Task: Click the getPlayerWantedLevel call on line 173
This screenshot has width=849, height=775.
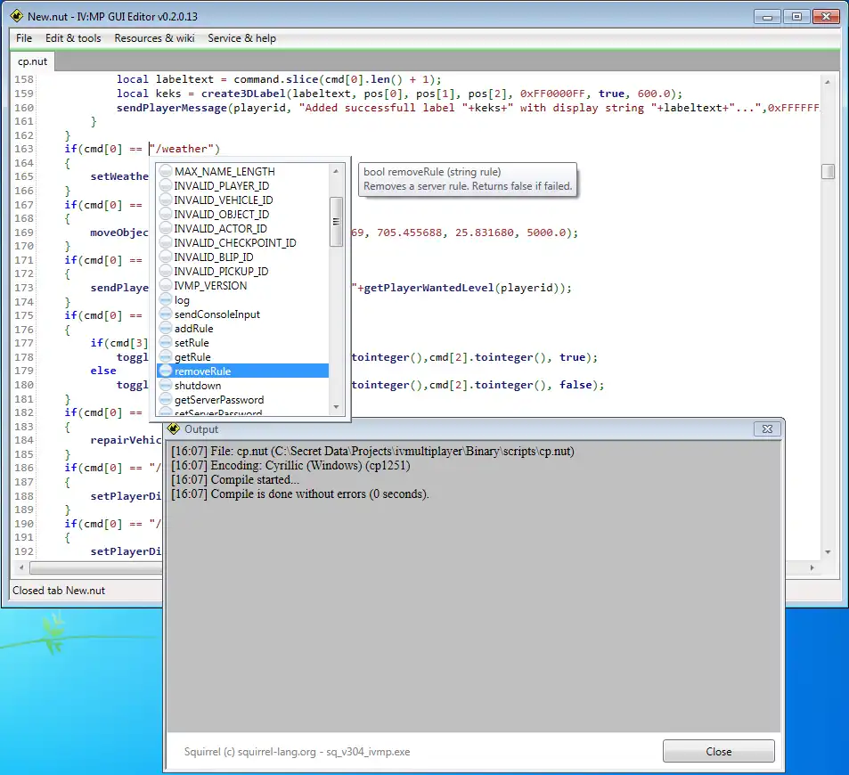Action: coord(429,288)
